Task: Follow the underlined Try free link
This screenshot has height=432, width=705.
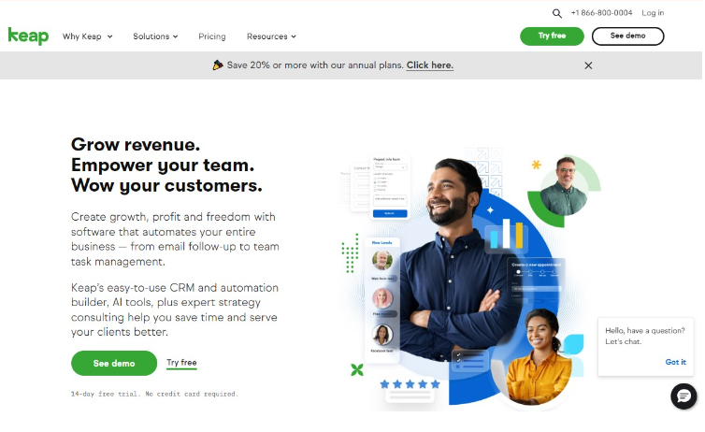Action: 181,363
